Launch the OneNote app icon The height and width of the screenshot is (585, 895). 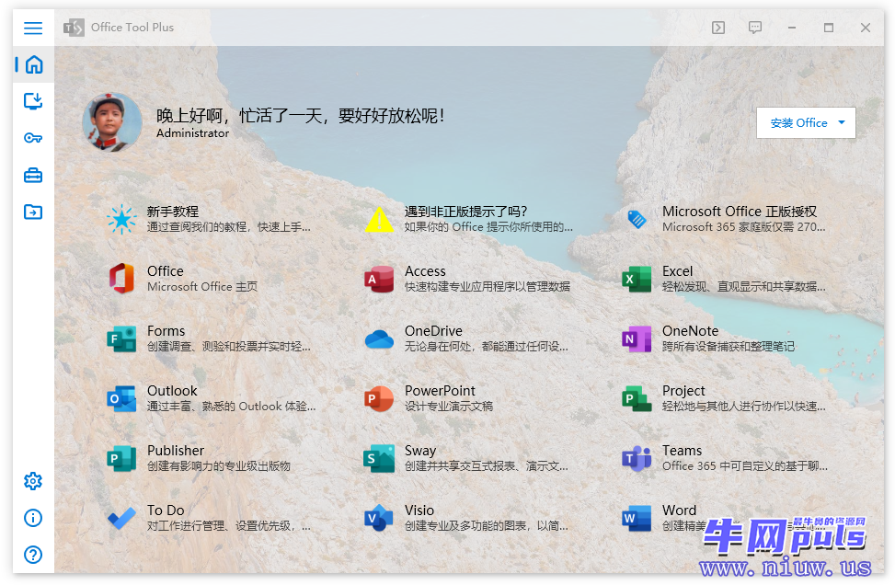[x=637, y=338]
